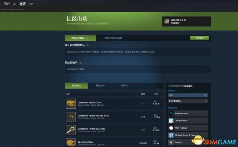Click the magnifying glass search icon
238x147 pixels.
[205, 95]
